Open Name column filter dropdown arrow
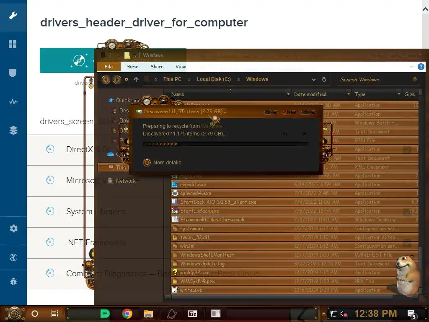 pos(288,94)
